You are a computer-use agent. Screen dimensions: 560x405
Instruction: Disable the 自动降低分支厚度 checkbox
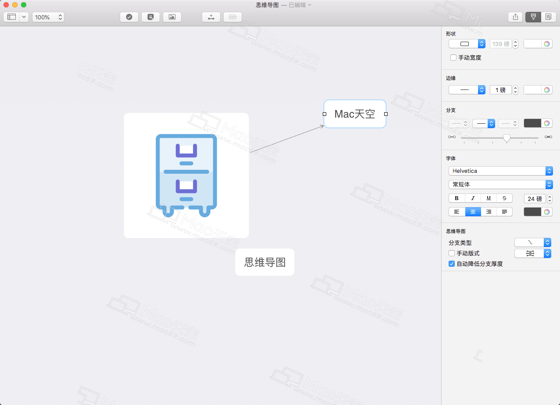coord(452,264)
